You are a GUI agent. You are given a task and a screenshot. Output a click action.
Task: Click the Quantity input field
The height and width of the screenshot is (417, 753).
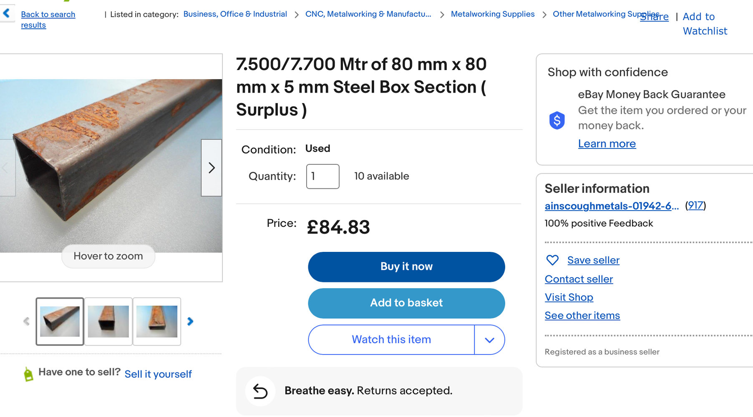pyautogui.click(x=322, y=176)
